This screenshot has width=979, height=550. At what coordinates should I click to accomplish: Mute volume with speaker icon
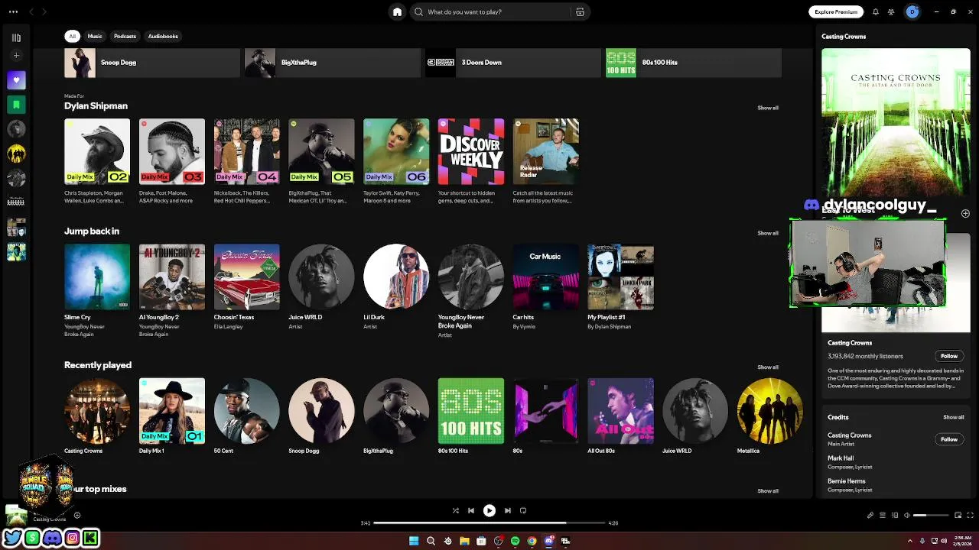click(x=908, y=515)
